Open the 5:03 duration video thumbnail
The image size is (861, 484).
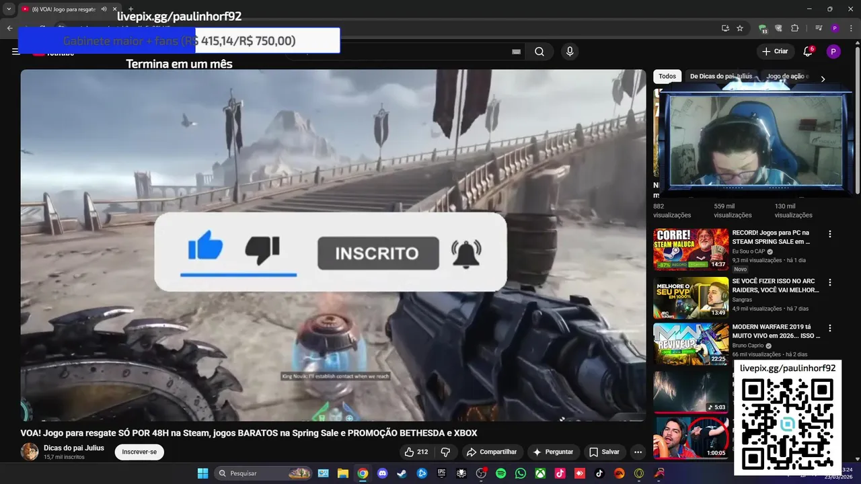coord(691,392)
